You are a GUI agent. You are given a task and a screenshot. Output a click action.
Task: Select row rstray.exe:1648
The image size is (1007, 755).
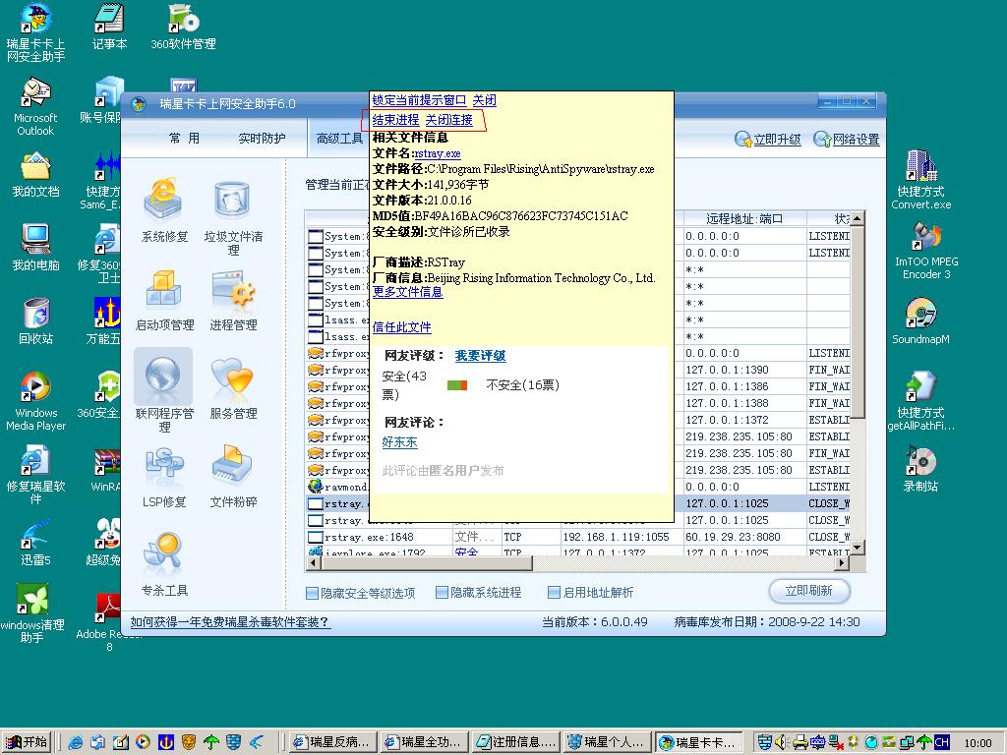click(x=578, y=537)
